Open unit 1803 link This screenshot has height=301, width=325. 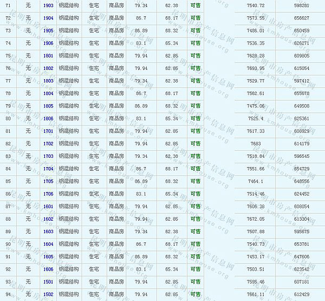coord(48,81)
